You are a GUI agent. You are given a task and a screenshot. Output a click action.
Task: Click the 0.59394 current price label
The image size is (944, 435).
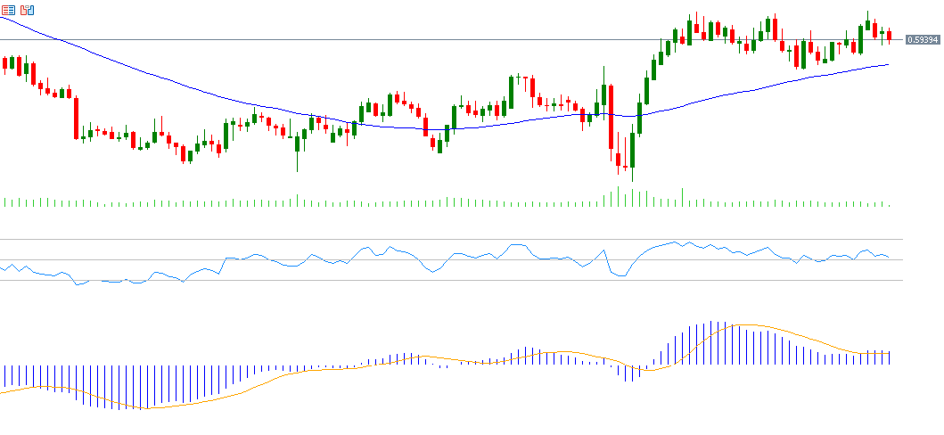[922, 40]
